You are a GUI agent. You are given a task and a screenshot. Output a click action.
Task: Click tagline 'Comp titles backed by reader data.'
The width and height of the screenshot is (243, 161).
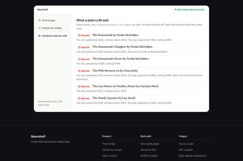coord(51,142)
